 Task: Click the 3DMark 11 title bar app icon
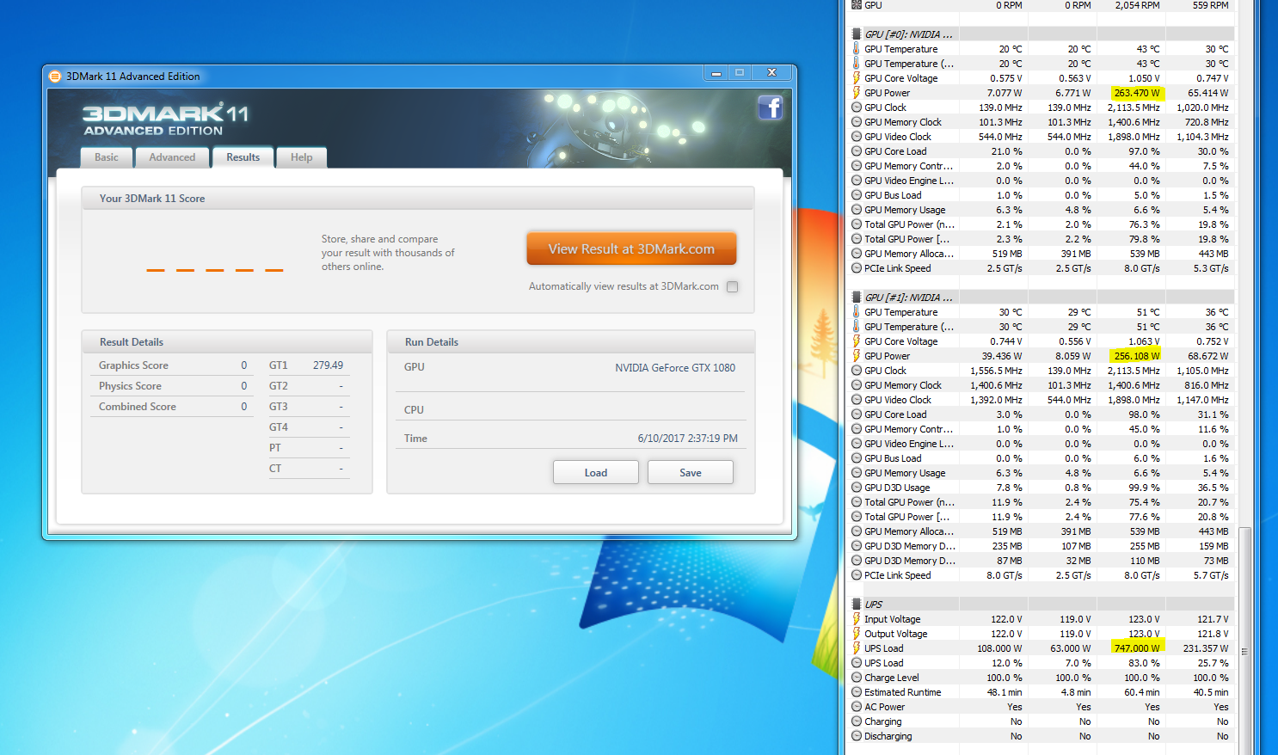55,76
